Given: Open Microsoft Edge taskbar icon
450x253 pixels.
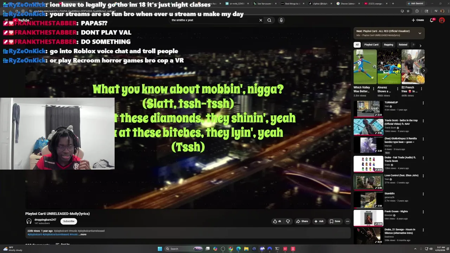Looking at the screenshot, I should [238, 249].
